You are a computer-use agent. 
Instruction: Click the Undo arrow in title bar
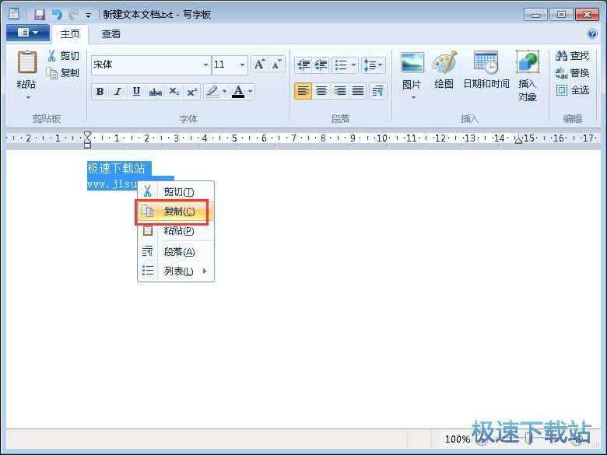[x=58, y=15]
